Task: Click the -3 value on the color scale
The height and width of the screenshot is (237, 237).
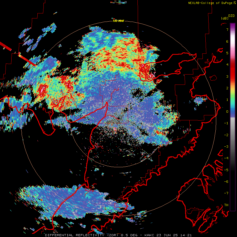Action: [x=226, y=147]
